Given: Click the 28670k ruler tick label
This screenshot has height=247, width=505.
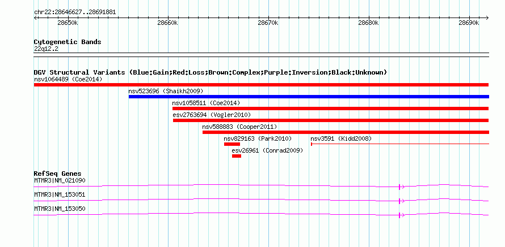Looking at the screenshot, I should point(268,23).
